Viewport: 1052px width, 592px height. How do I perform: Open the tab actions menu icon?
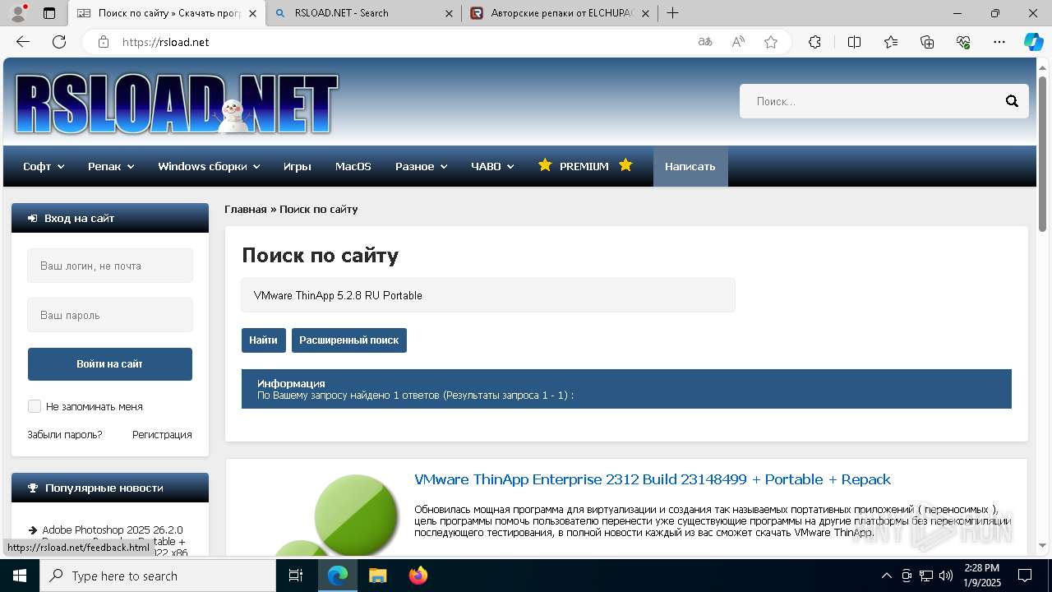pyautogui.click(x=49, y=13)
